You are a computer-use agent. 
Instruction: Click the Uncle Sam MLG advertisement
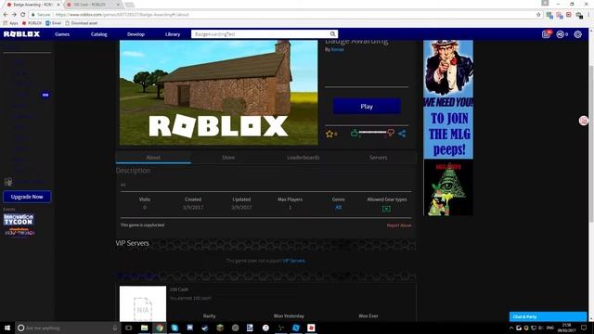click(x=448, y=128)
